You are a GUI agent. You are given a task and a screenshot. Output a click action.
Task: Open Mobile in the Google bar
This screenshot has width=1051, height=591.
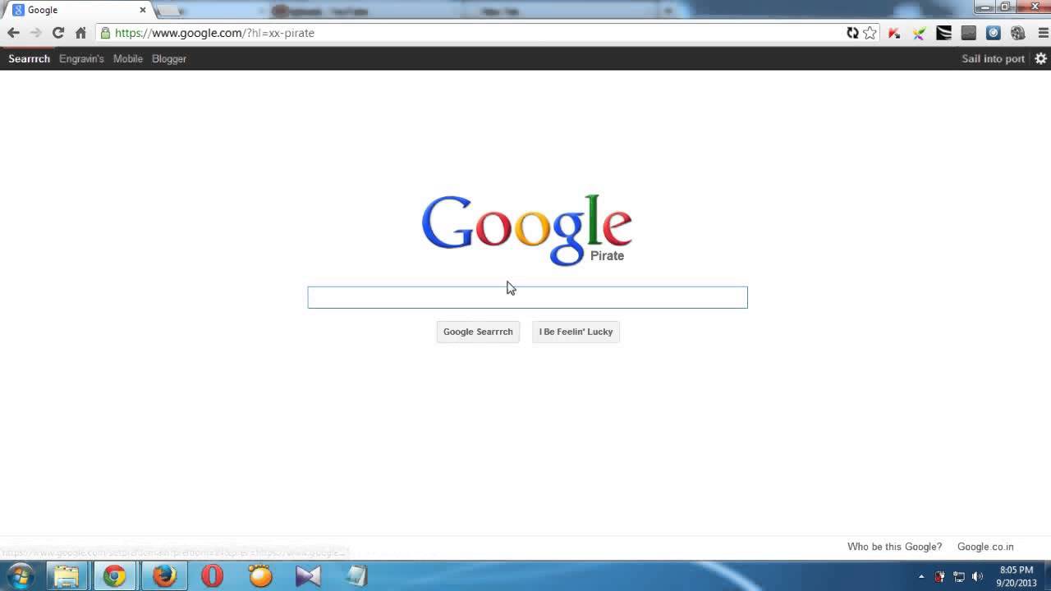pyautogui.click(x=128, y=58)
